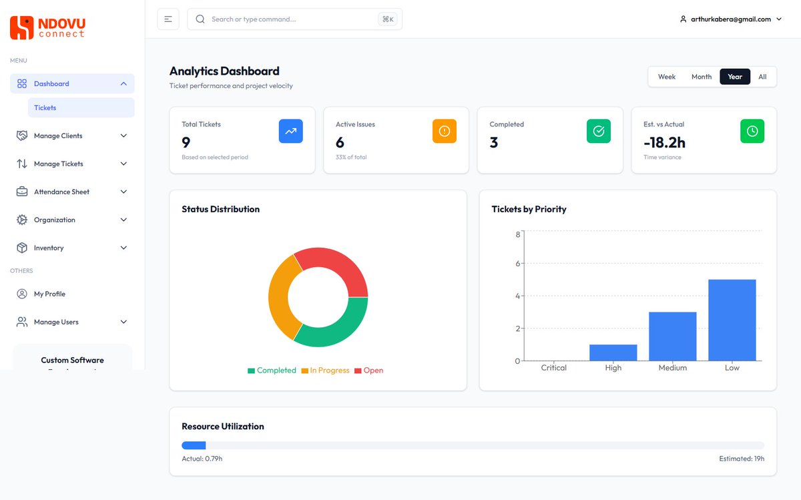Image resolution: width=801 pixels, height=500 pixels.
Task: Click the Manage Clients handshake icon
Action: tap(22, 136)
